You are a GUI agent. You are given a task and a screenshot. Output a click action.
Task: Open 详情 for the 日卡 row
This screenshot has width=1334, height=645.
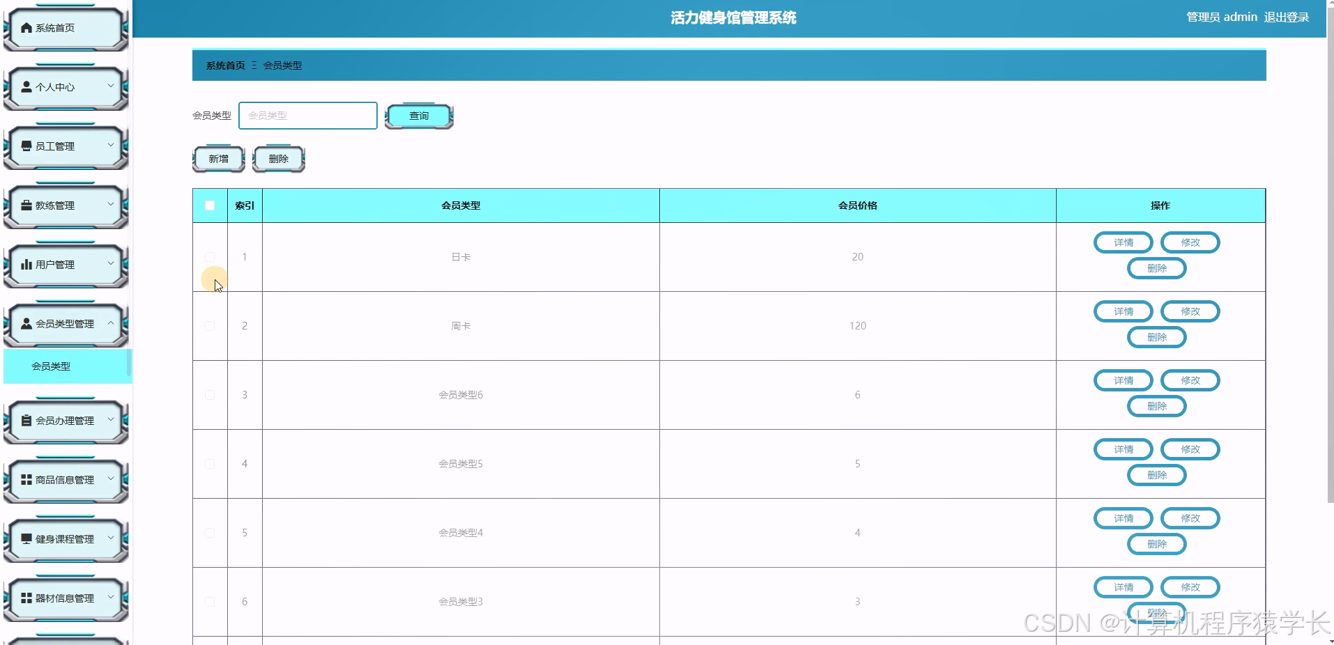tap(1124, 242)
